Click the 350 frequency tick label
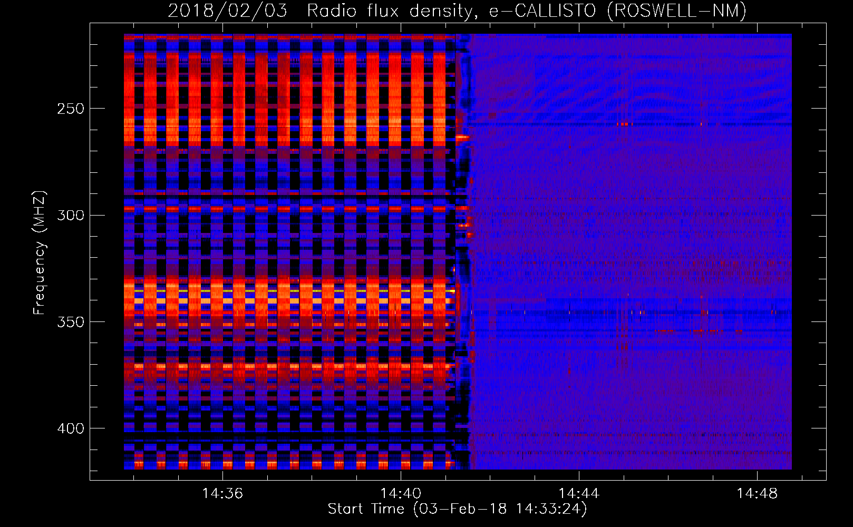 coord(71,321)
